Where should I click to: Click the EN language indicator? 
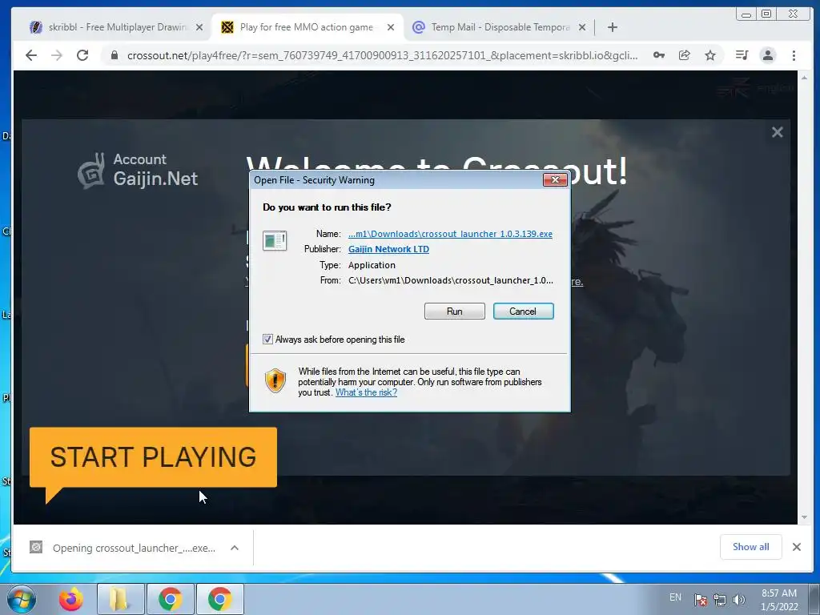[675, 597]
